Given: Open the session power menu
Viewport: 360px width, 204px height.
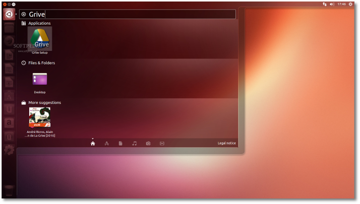Looking at the screenshot, I should [351, 4].
